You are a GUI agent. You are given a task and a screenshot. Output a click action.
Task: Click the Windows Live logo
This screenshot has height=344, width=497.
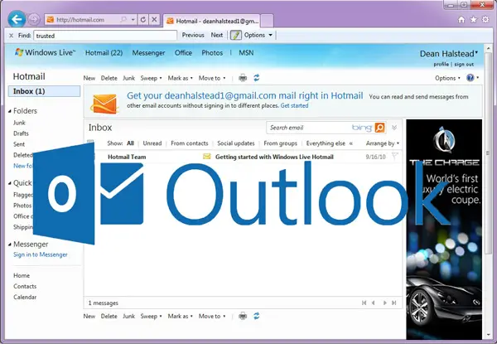tap(46, 52)
